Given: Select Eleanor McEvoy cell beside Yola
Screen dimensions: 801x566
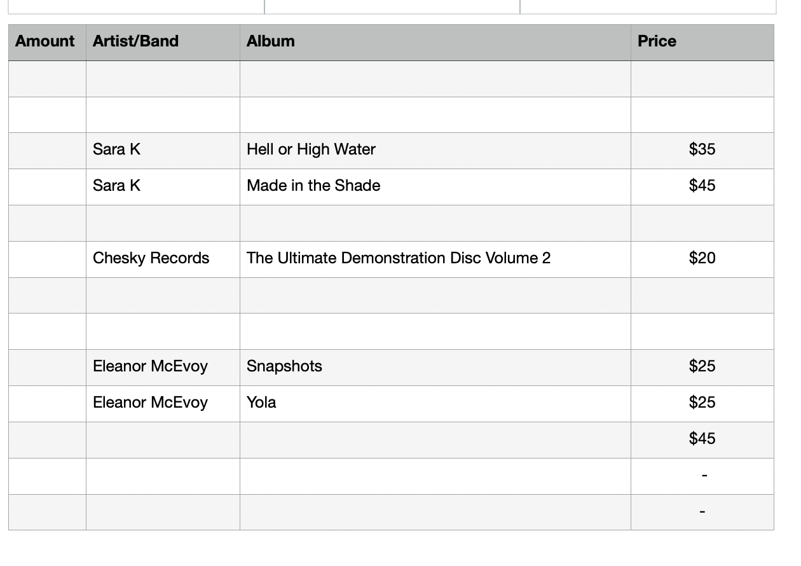Looking at the screenshot, I should 163,404.
